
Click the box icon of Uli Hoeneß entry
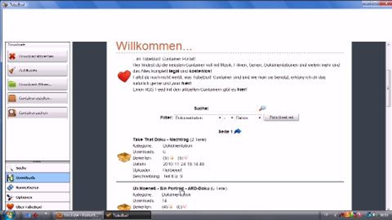point(124,207)
